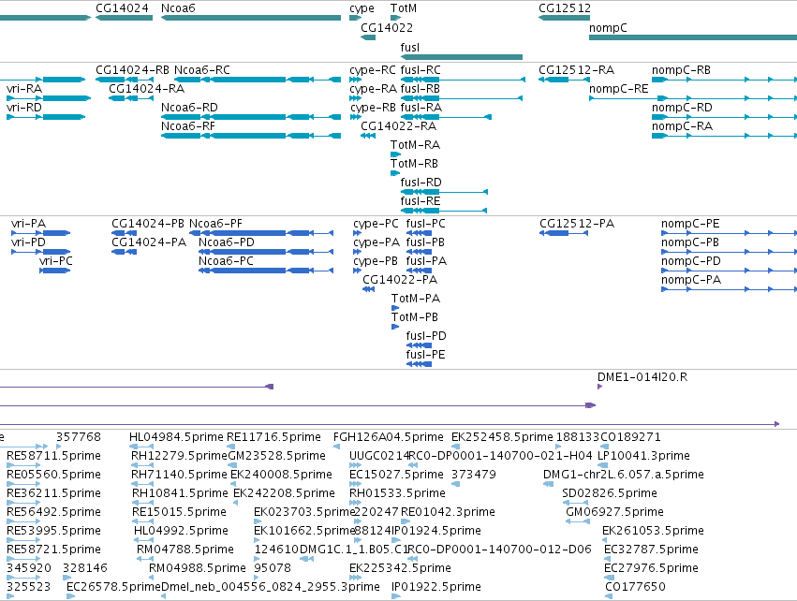Select protein fusl-PC
The width and height of the screenshot is (797, 601).
[x=419, y=233]
